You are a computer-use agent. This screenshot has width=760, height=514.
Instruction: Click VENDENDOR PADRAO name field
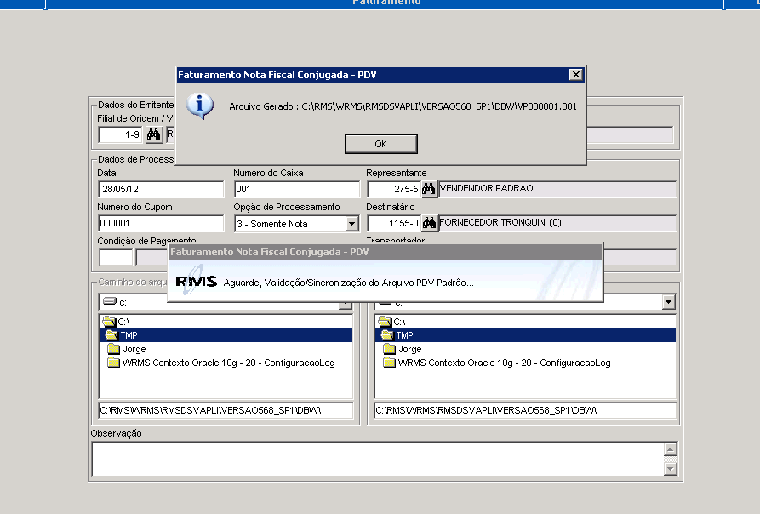tap(557, 188)
